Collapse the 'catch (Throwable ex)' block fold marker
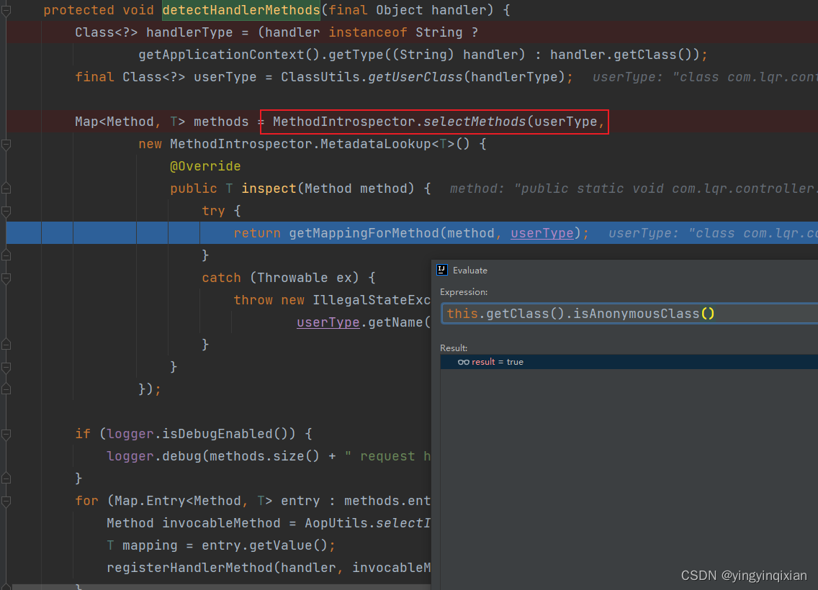Image resolution: width=818 pixels, height=590 pixels. (x=6, y=278)
